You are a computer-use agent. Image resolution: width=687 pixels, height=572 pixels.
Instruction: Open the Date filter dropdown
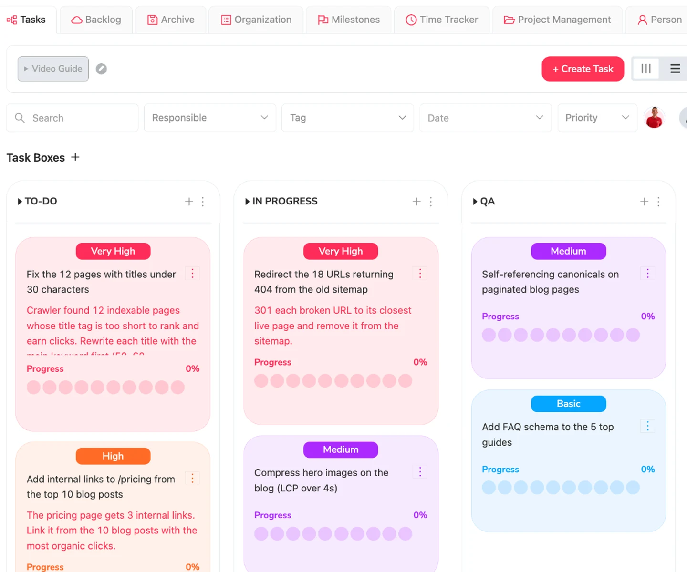tap(486, 118)
